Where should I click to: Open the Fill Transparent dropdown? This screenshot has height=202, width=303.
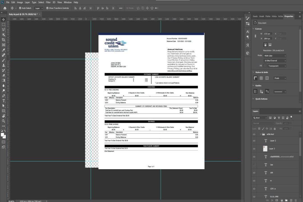click(x=277, y=66)
